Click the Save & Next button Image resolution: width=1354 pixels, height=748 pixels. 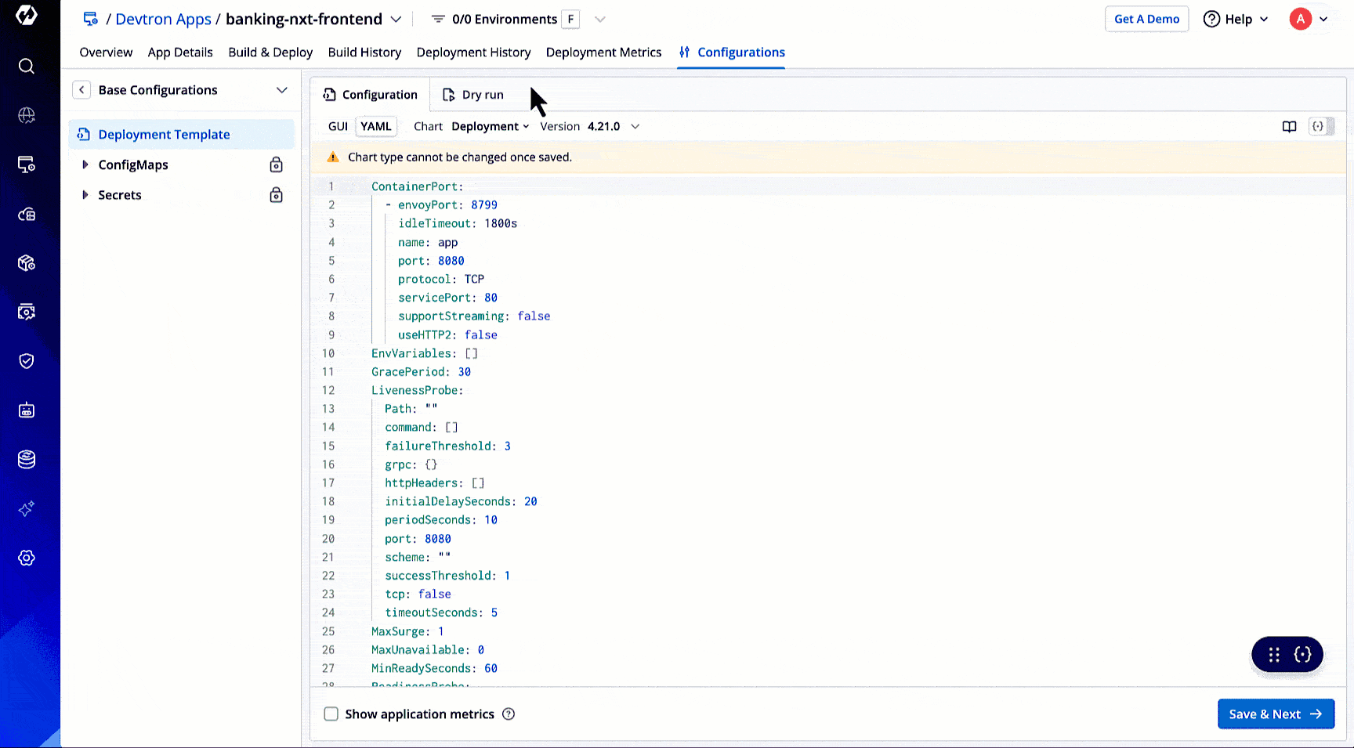point(1275,714)
